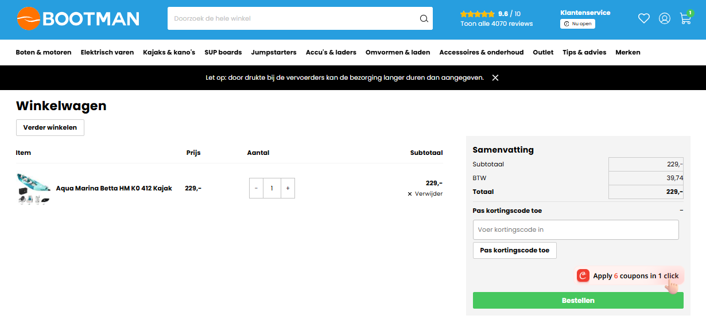The width and height of the screenshot is (706, 323).
Task: Collapse the Pas kortingscode toe section
Action: click(681, 211)
